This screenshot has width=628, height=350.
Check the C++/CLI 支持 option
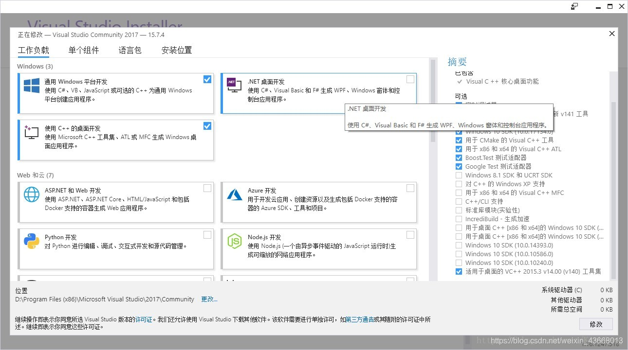tap(458, 201)
